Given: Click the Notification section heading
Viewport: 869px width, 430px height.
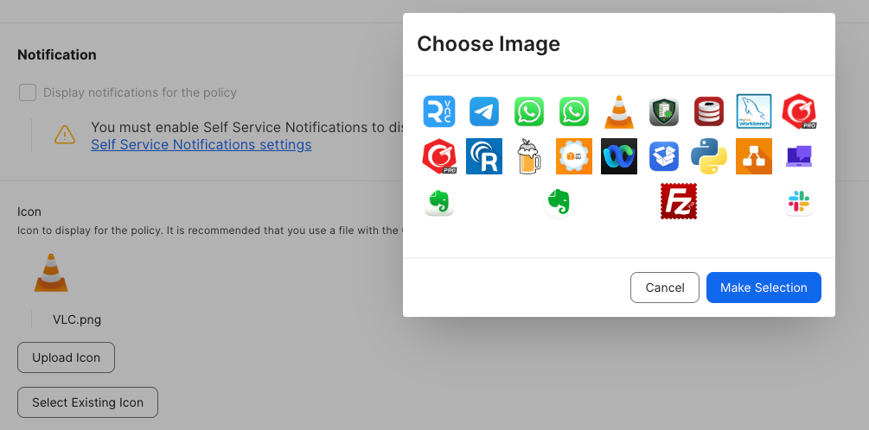Looking at the screenshot, I should click(56, 54).
